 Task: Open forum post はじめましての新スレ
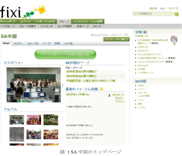click(78, 94)
